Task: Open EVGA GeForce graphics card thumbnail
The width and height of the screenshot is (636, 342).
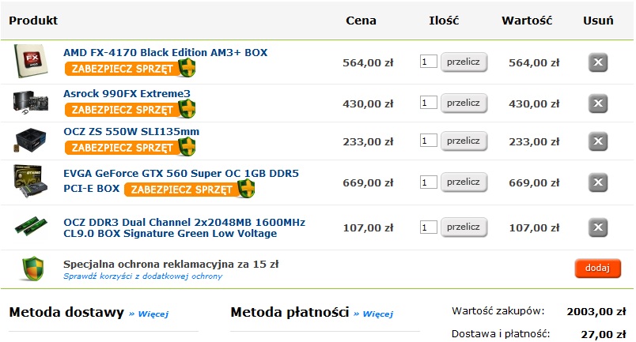Action: 31,181
